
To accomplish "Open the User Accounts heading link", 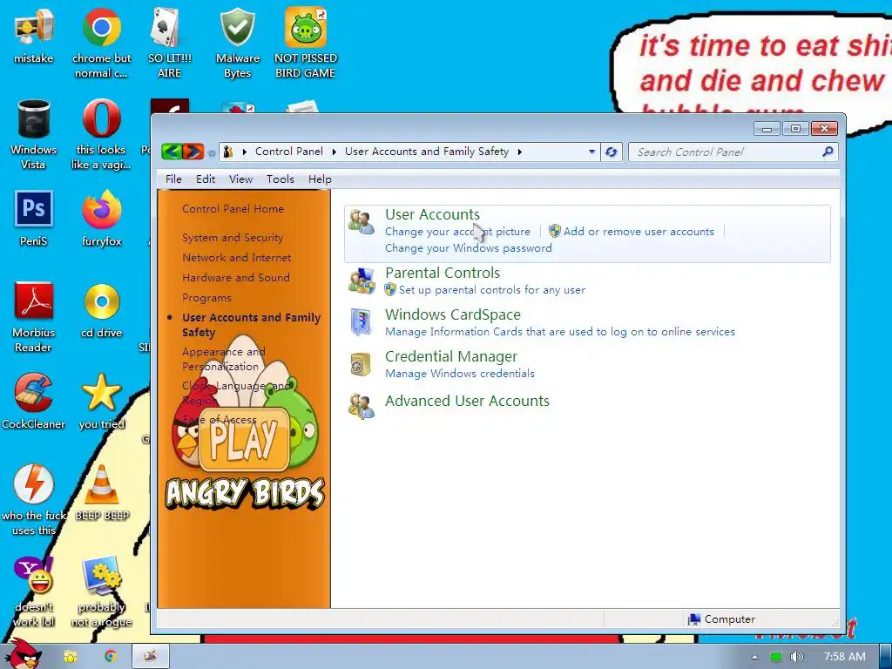I will (432, 214).
